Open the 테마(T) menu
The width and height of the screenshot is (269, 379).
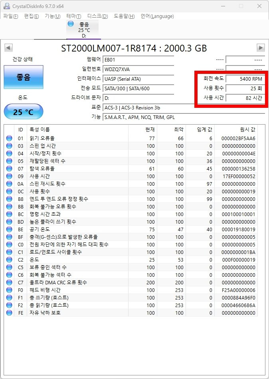(74, 16)
